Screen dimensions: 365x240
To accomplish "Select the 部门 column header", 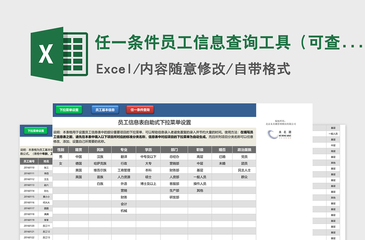I will (x=174, y=150).
